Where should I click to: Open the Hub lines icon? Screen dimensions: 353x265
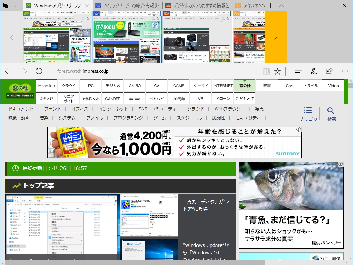(298, 71)
